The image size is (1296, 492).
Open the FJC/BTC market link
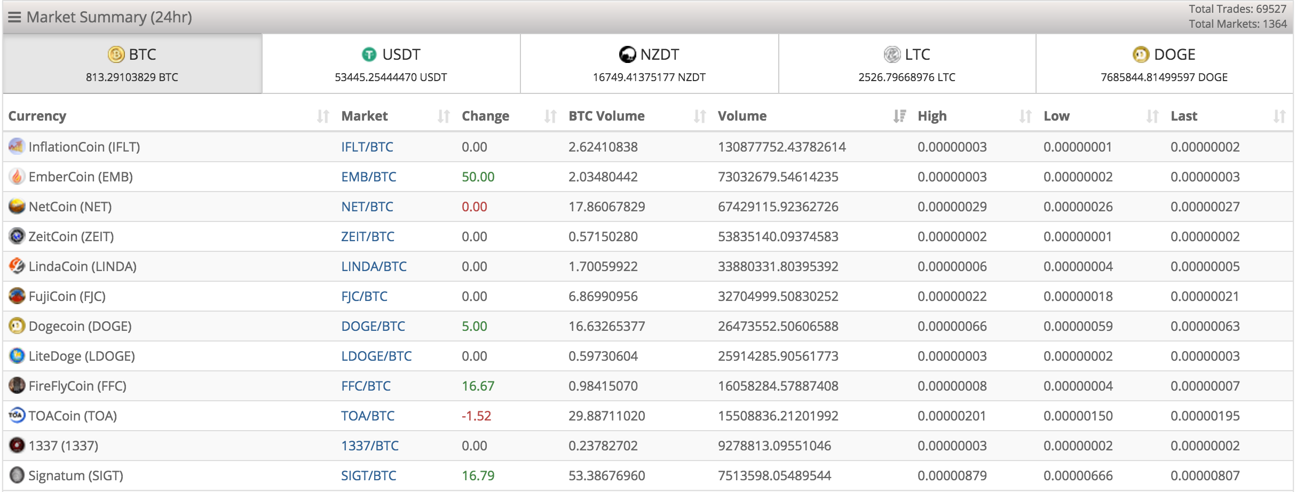point(365,296)
